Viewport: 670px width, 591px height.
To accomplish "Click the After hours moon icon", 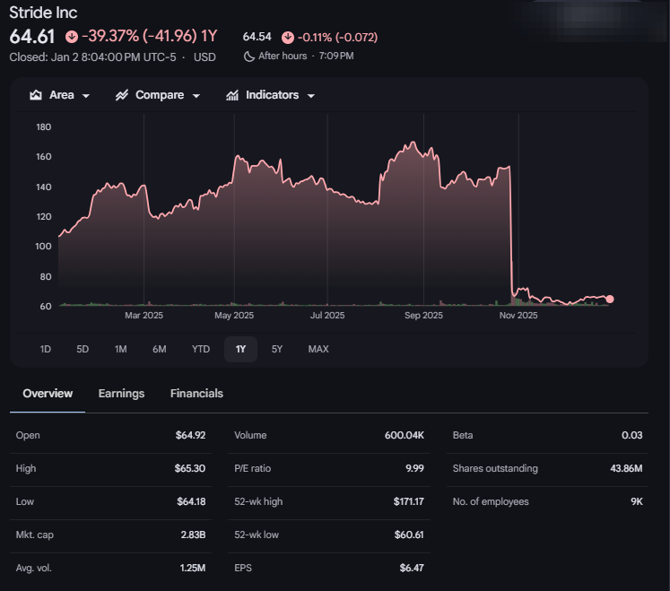I will point(249,56).
